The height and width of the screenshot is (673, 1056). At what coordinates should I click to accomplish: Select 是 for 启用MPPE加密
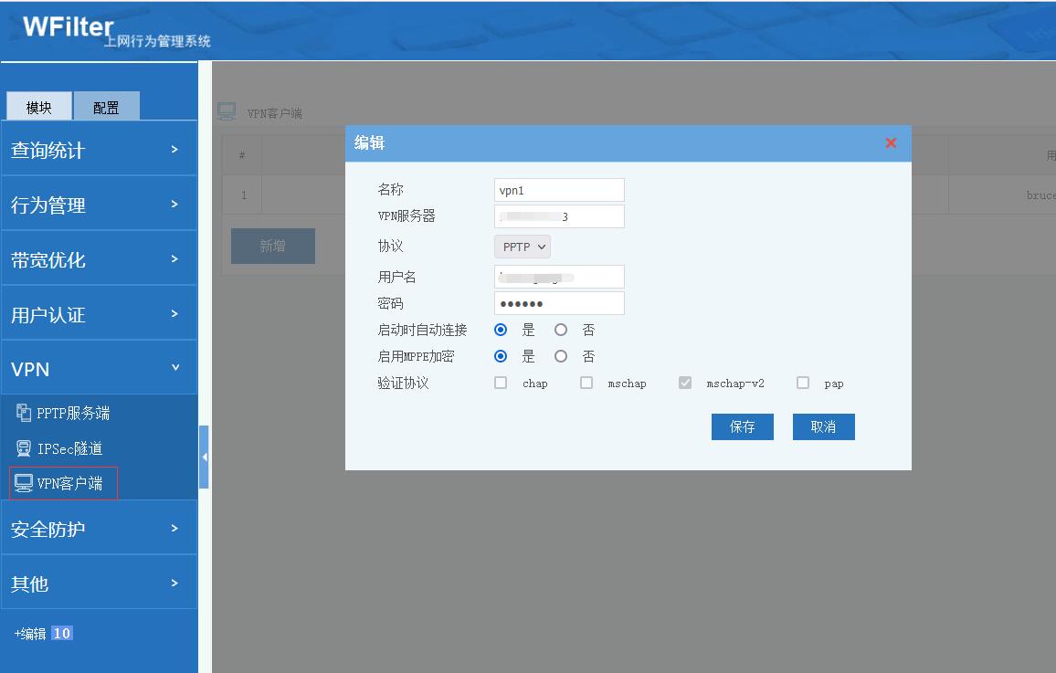coord(501,356)
